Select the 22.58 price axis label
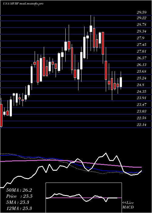The height and width of the screenshot is (213, 152). 142,118
